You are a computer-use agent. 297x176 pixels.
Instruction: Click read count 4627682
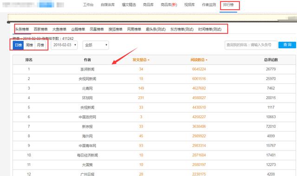coord(199,88)
